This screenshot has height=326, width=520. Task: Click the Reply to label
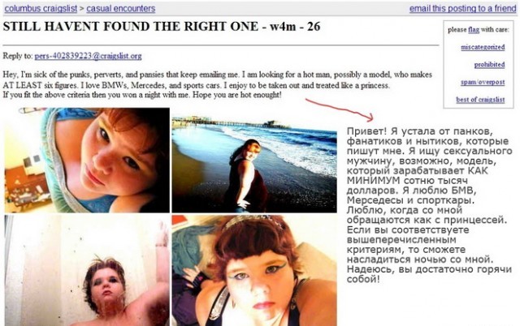(18, 56)
